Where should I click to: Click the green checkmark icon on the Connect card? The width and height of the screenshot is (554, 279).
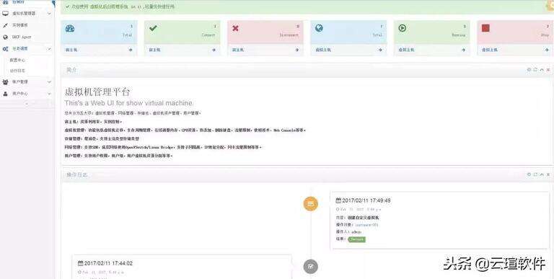coord(153,28)
